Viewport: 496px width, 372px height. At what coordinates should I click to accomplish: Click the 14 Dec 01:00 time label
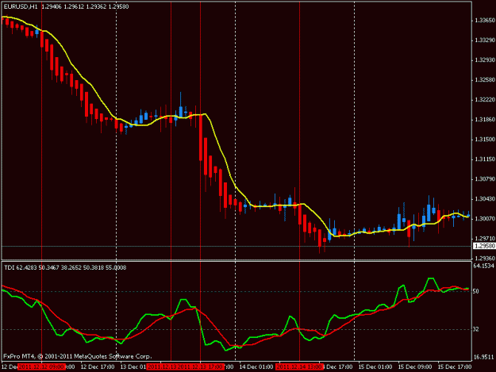click(x=256, y=367)
